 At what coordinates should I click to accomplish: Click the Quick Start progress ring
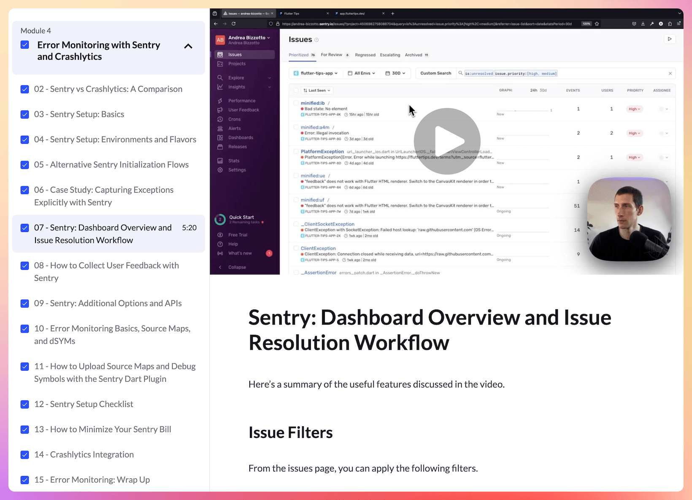pos(220,220)
